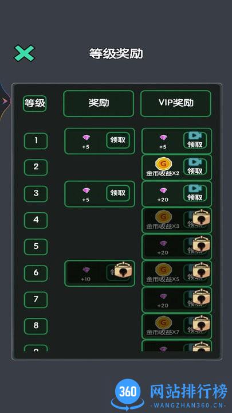Click the arrow tab at left edge
Viewport: 232px width, 413px height.
[5, 101]
